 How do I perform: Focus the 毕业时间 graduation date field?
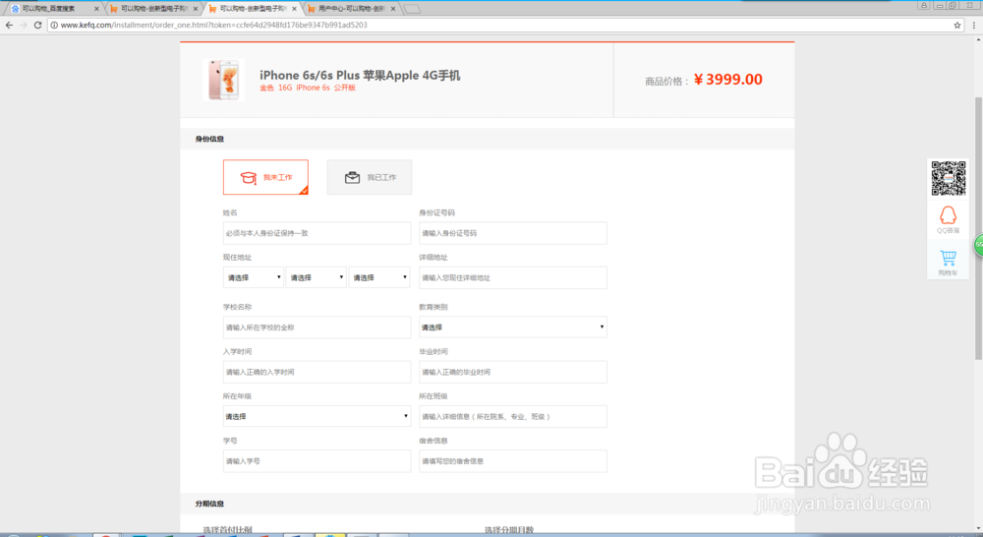(513, 372)
